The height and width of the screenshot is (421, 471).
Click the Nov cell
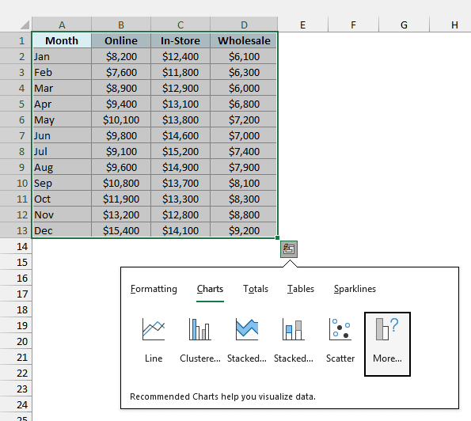(x=62, y=214)
